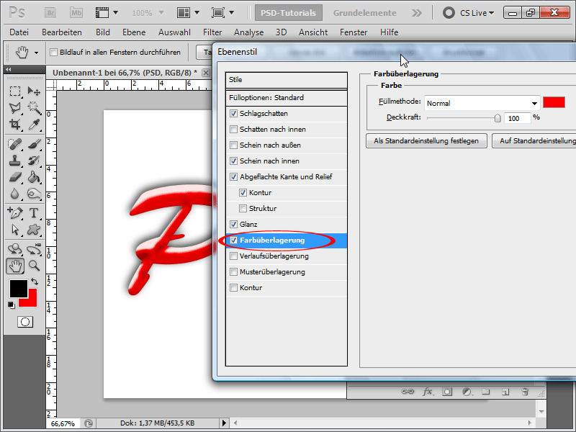The width and height of the screenshot is (576, 432).
Task: Toggle Abgeflachte Kante und Relief checkbox
Action: tap(233, 176)
